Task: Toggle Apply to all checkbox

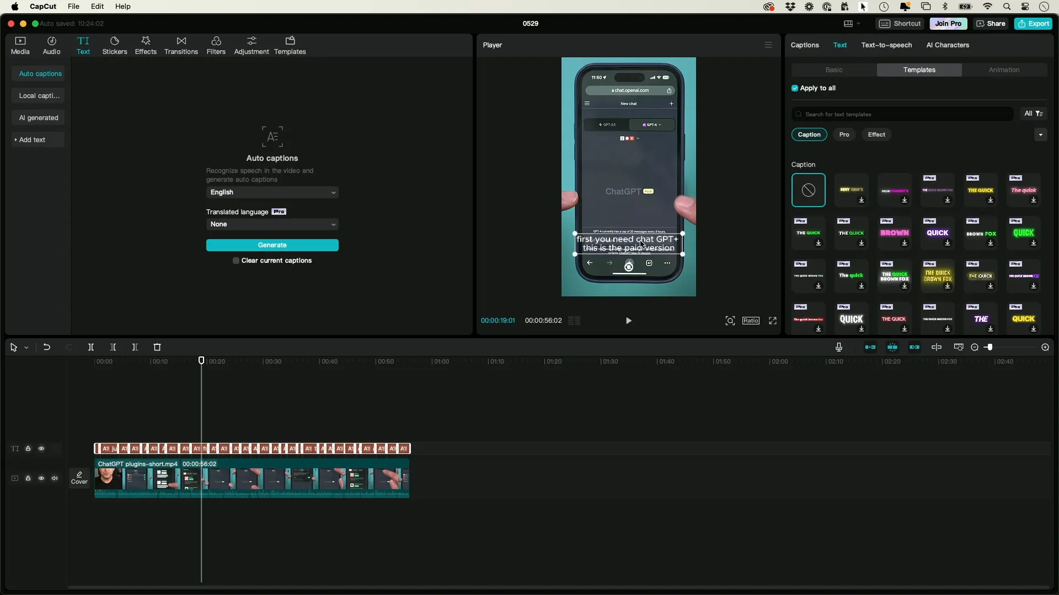Action: tap(795, 88)
